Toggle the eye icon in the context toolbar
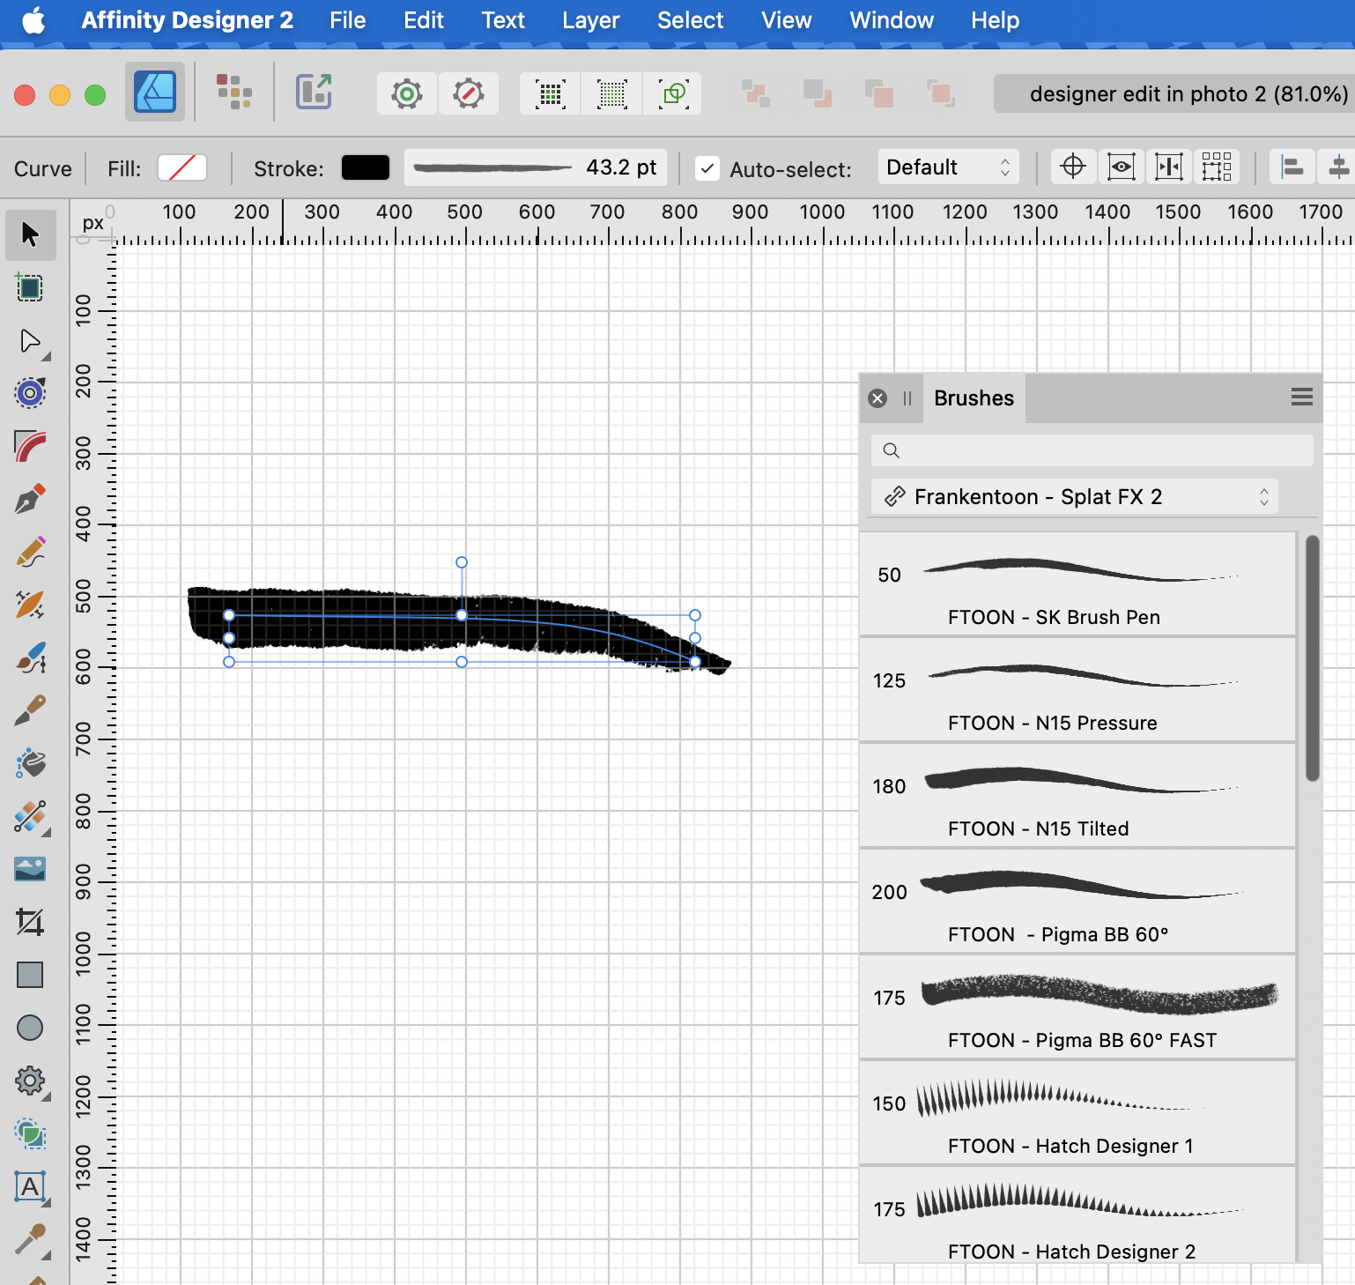 pyautogui.click(x=1121, y=167)
